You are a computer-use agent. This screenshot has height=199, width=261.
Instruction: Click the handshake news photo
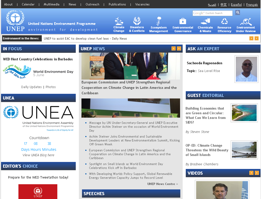point(131,66)
